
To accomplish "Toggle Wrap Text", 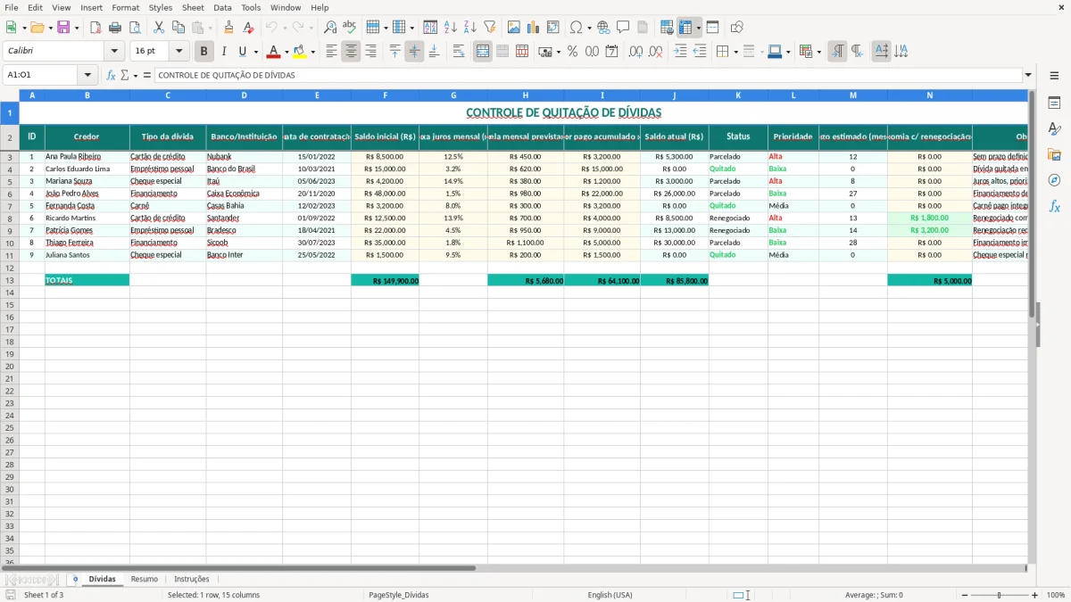I will coord(459,52).
